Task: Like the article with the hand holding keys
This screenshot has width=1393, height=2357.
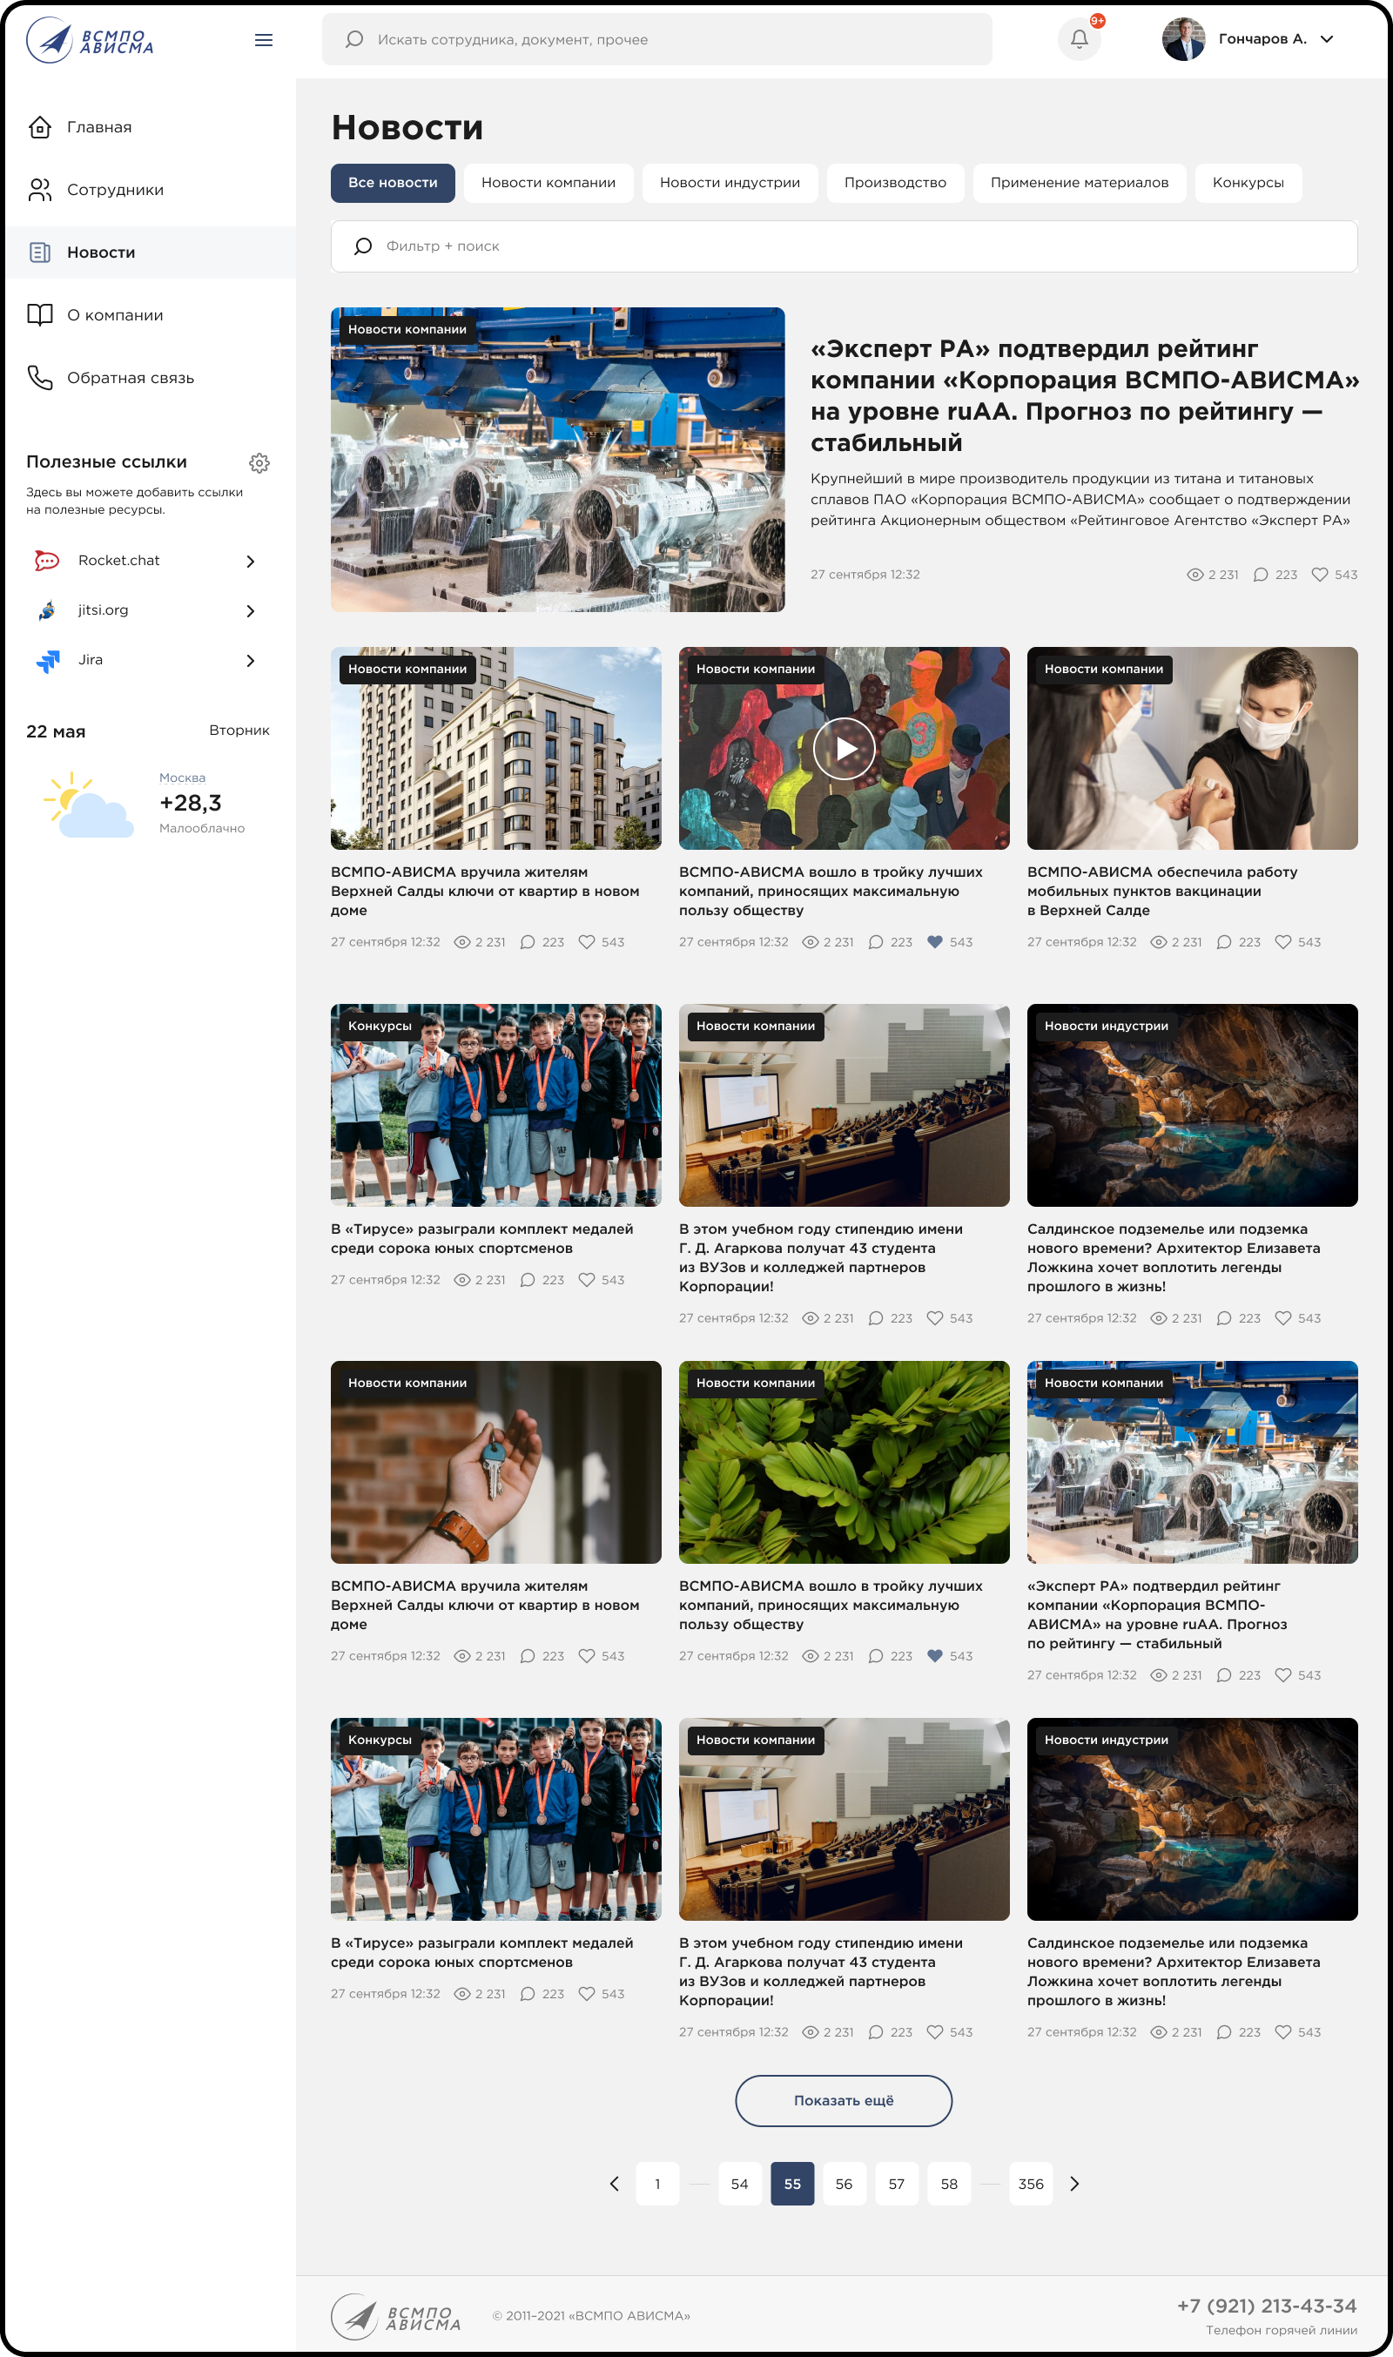Action: coord(587,1656)
